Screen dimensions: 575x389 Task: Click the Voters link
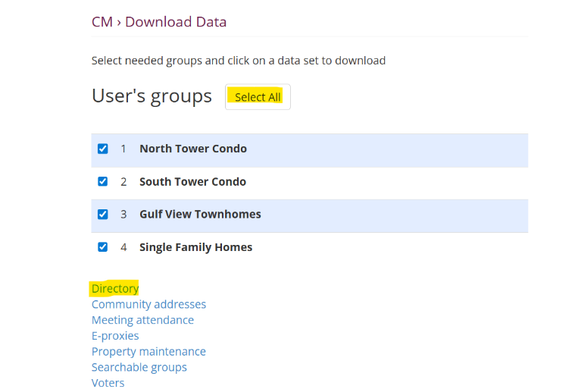point(108,383)
